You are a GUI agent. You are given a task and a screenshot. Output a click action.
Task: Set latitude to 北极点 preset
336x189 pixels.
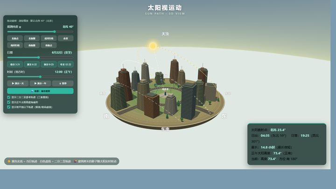(x=15, y=38)
